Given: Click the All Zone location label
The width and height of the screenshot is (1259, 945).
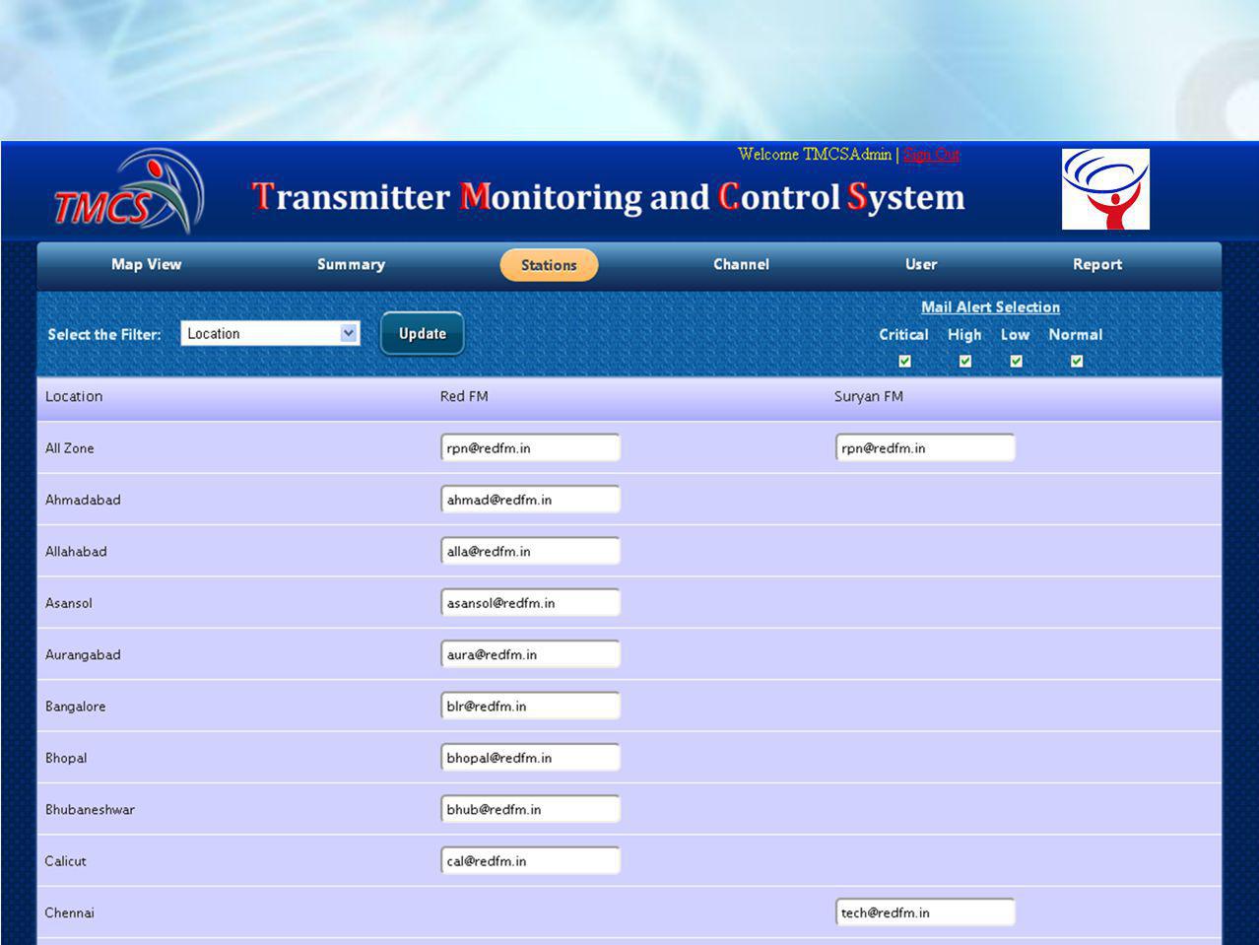Looking at the screenshot, I should point(69,447).
